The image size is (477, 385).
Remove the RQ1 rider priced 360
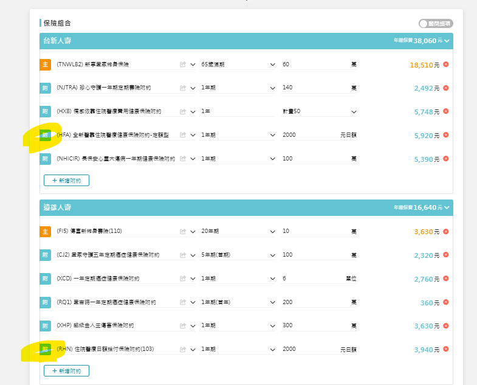pyautogui.click(x=445, y=302)
